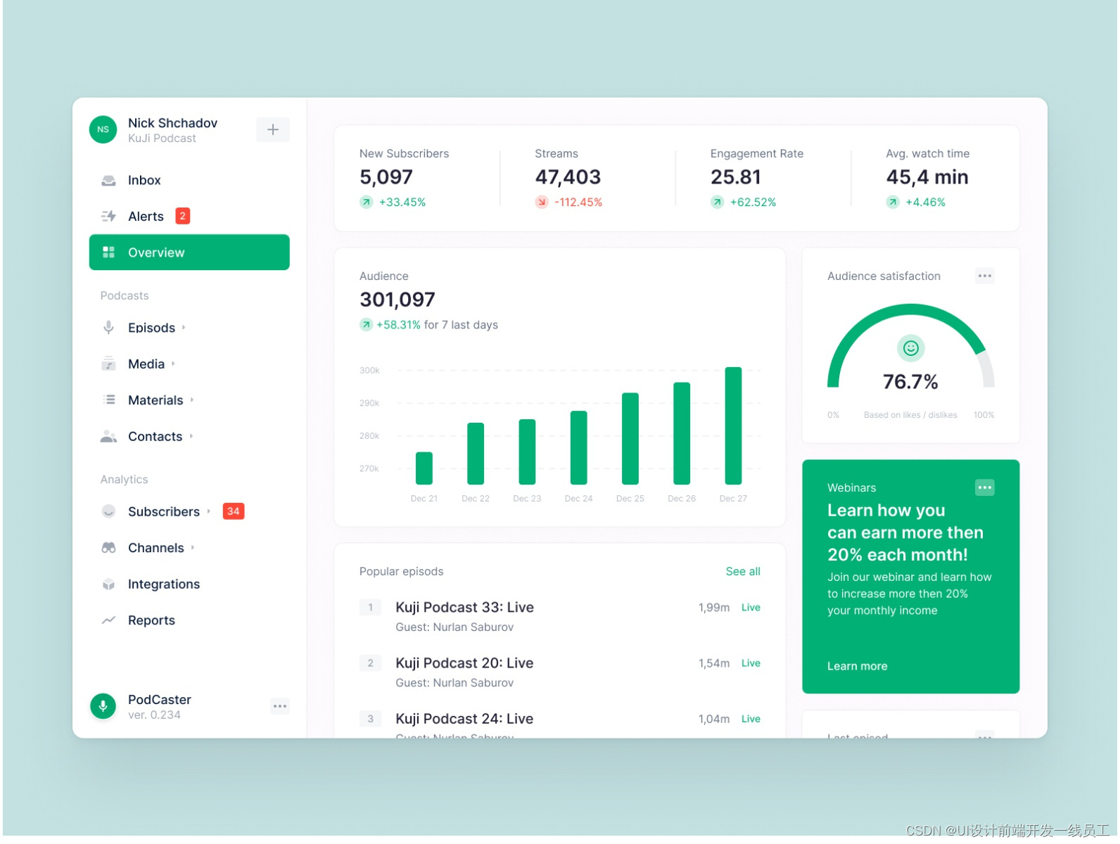Screen dimensions: 1120x844
Task: Expand the Subscribers submenu arrow
Action: (208, 511)
